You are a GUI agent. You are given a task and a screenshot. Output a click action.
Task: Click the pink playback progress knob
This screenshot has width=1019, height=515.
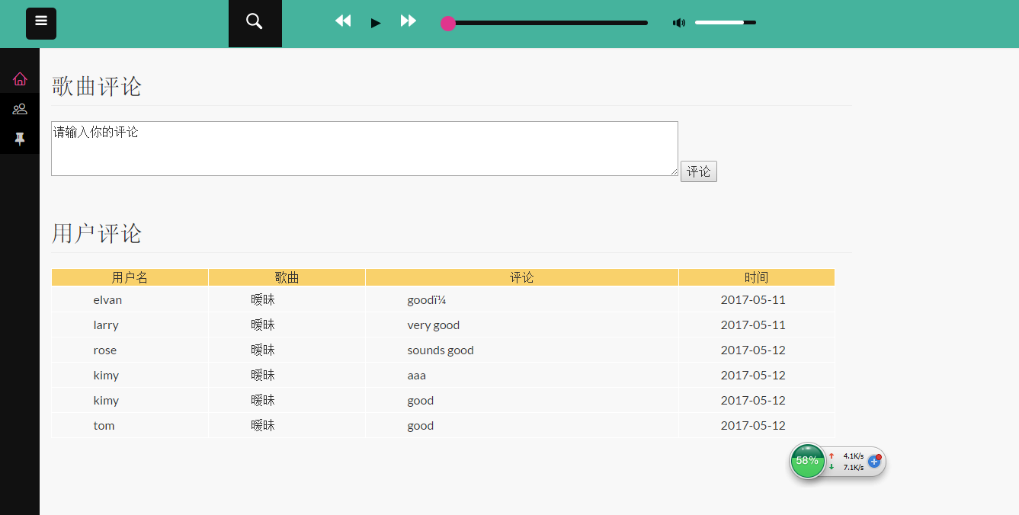(448, 24)
